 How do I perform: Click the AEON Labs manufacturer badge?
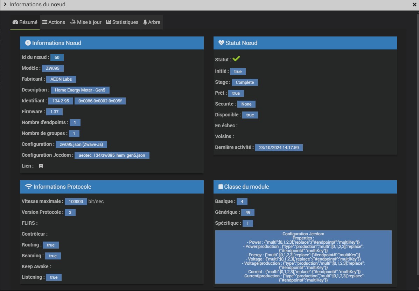[x=61, y=79]
